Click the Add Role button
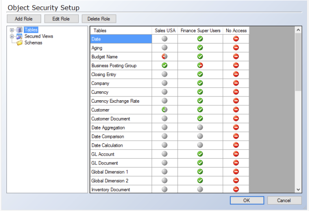Image resolution: width=309 pixels, height=211 pixels. [x=24, y=19]
